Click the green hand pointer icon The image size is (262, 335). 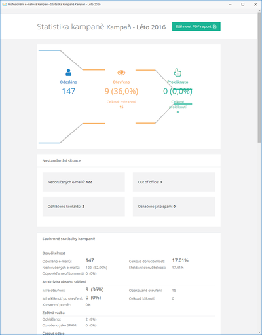[178, 73]
